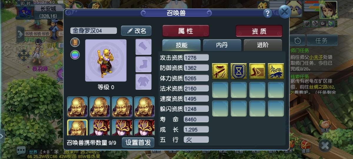Viewport: 353px width, 159px height.
Task: Click the 改名 rename button
Action: [x=136, y=31]
